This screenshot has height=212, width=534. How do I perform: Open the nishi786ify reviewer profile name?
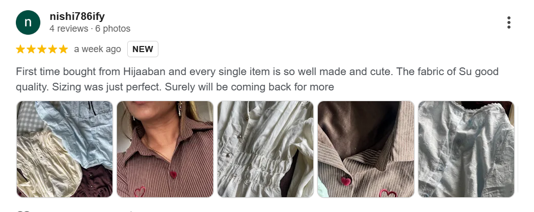tap(77, 16)
